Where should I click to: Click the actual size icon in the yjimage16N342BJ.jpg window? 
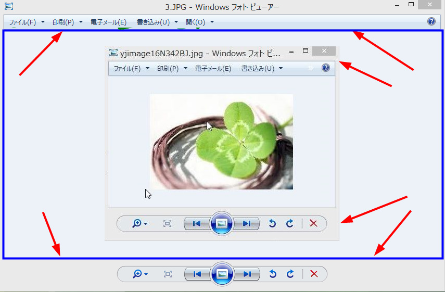pos(168,224)
